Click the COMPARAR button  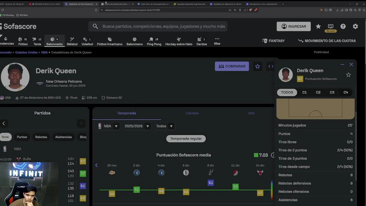232,66
